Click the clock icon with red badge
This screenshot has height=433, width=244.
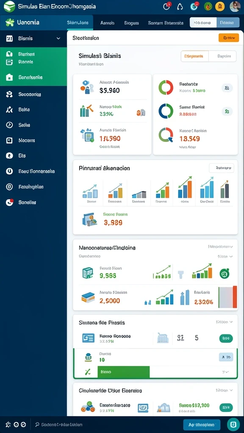(166, 6)
